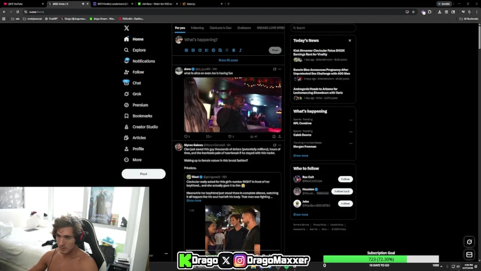Click the X search box
This screenshot has height=271, width=481.
point(323,28)
